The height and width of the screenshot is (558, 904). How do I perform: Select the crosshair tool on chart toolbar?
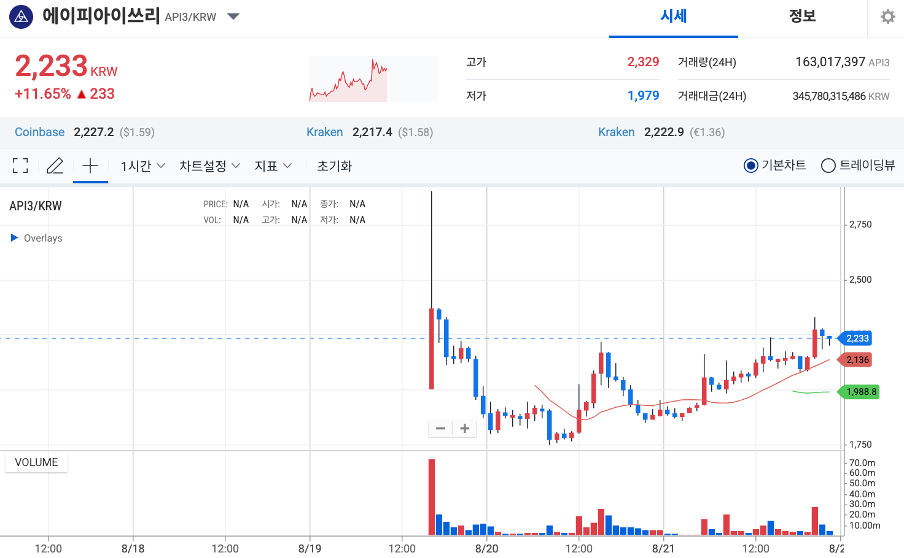click(90, 166)
